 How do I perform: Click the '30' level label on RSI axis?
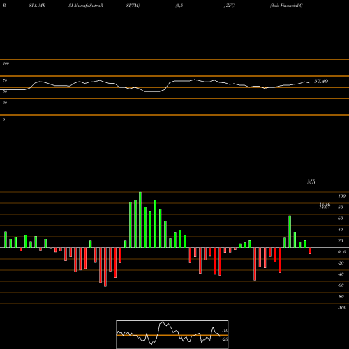(x=5, y=103)
